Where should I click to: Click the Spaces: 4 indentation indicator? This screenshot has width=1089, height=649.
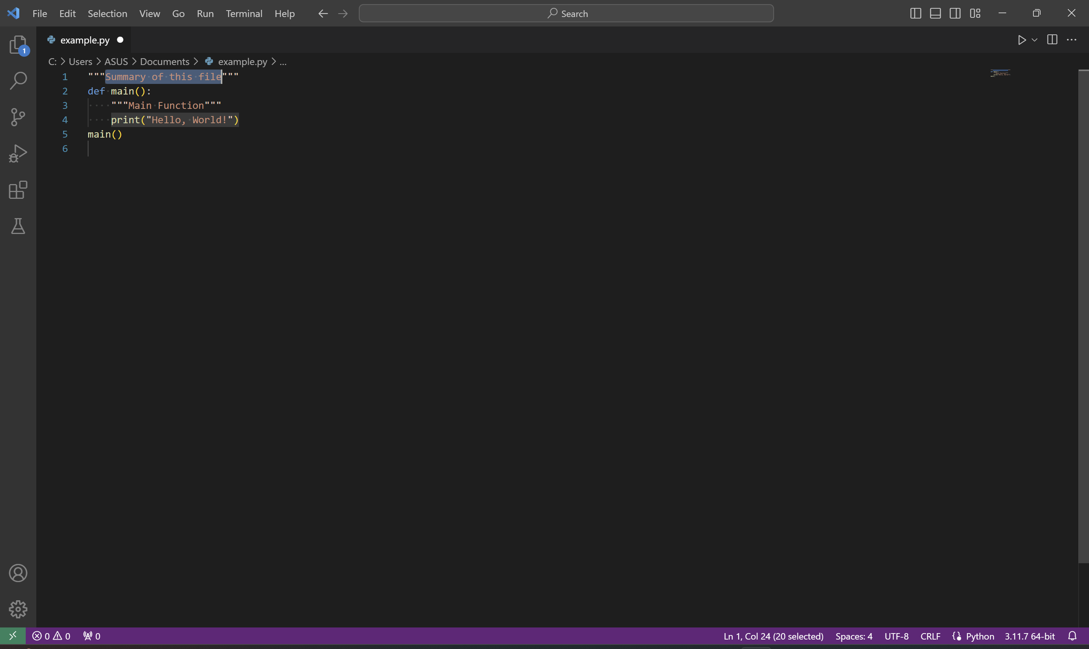(854, 636)
